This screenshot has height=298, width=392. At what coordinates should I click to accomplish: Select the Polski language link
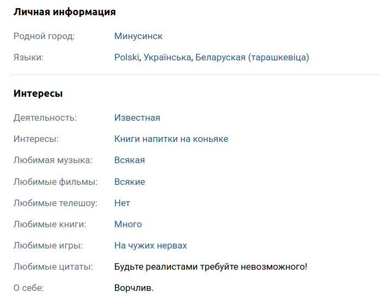(127, 58)
